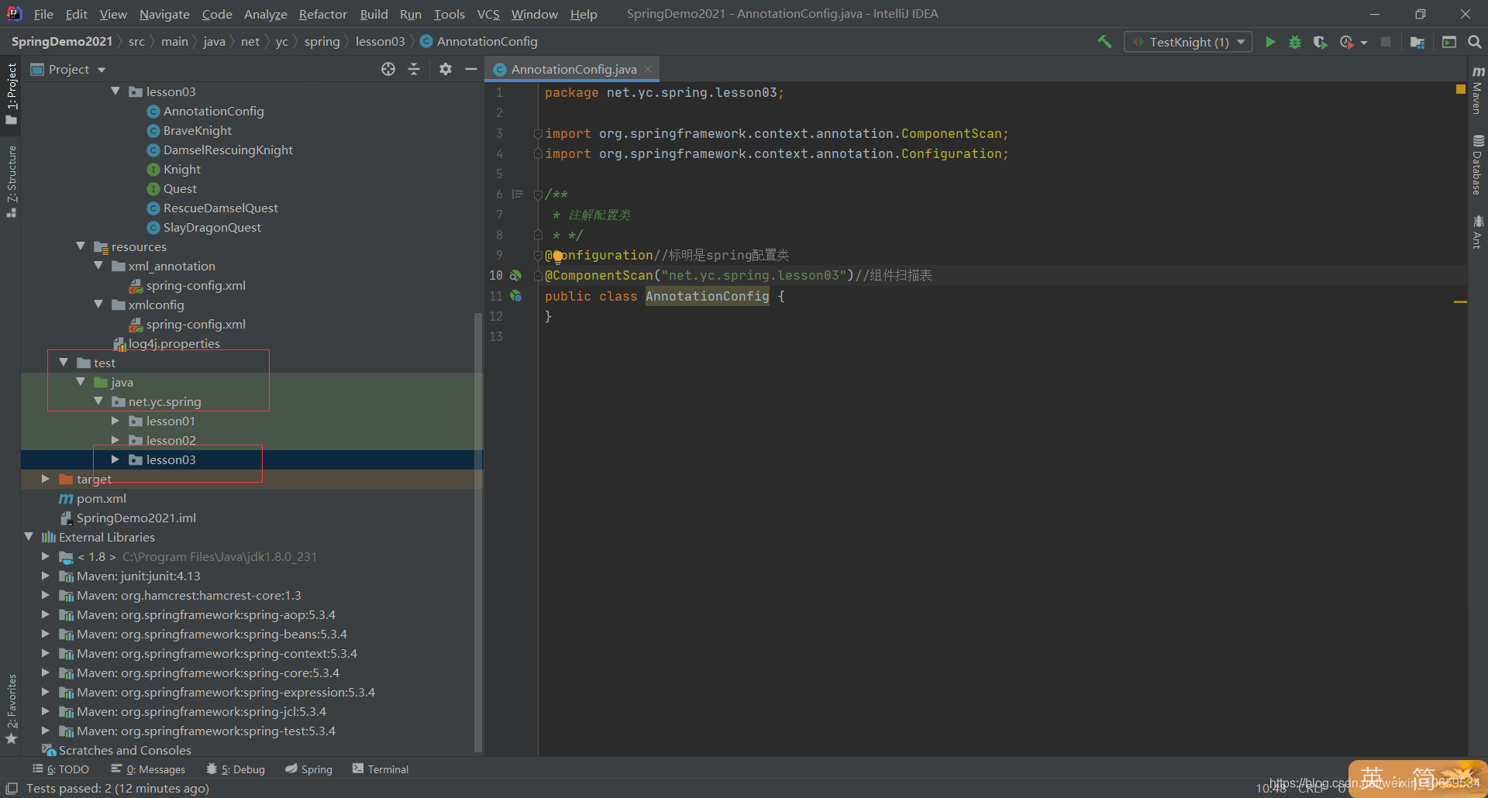The image size is (1488, 798).
Task: Click the tool windows quick access corner icon
Action: click(12, 788)
